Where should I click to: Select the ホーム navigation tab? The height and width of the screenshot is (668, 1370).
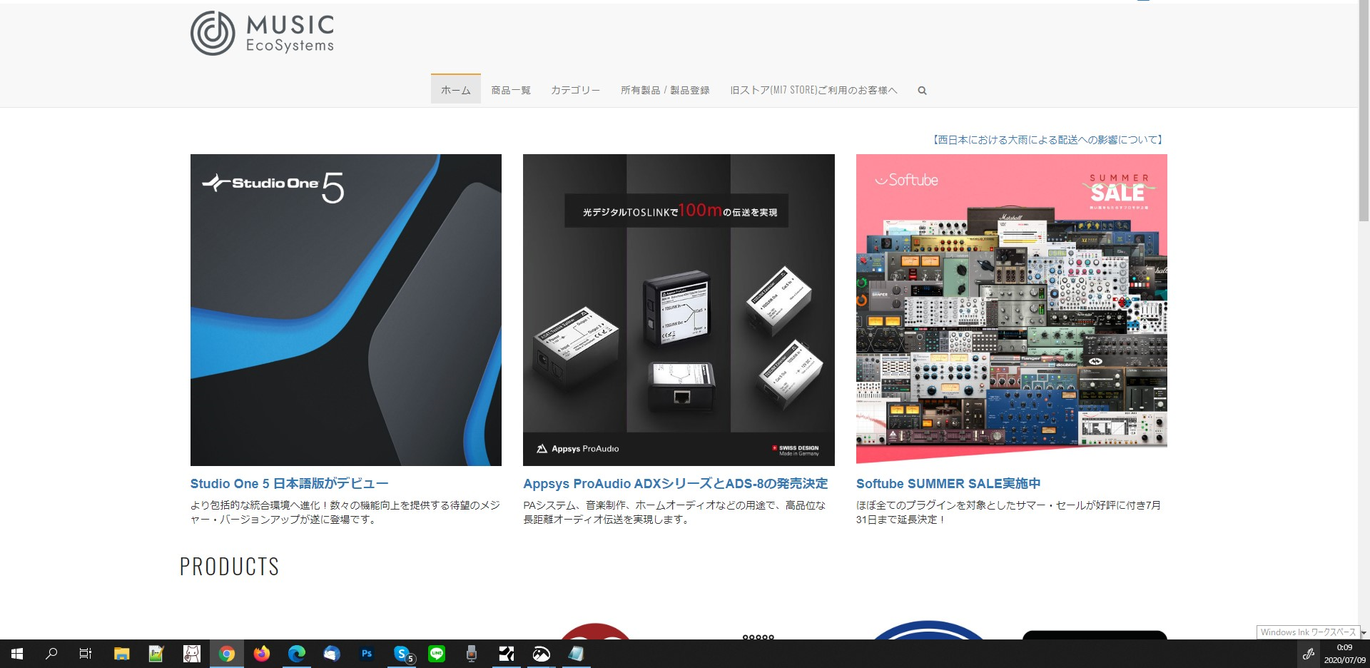point(456,90)
